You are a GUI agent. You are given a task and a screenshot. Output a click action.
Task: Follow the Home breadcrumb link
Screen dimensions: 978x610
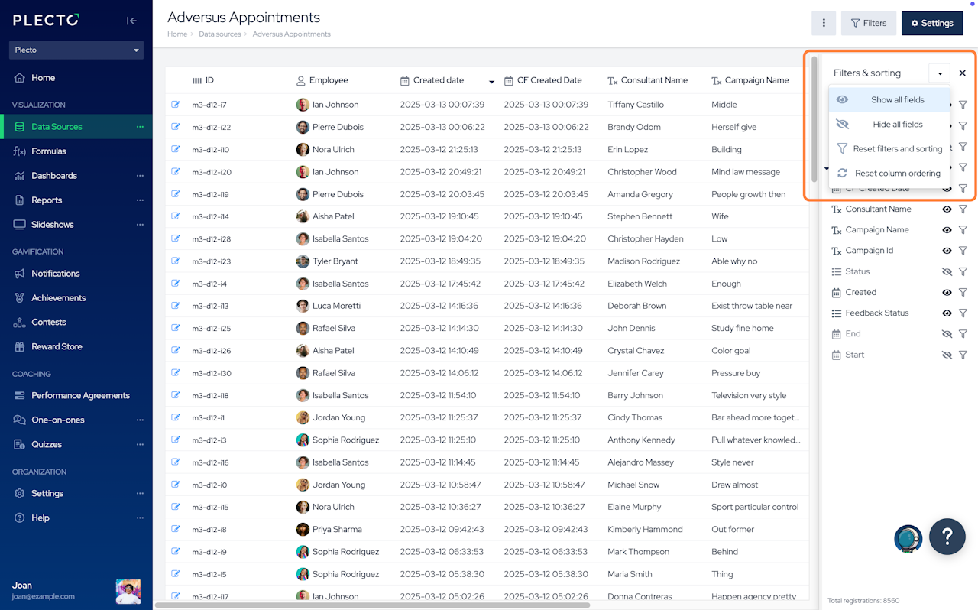(177, 34)
